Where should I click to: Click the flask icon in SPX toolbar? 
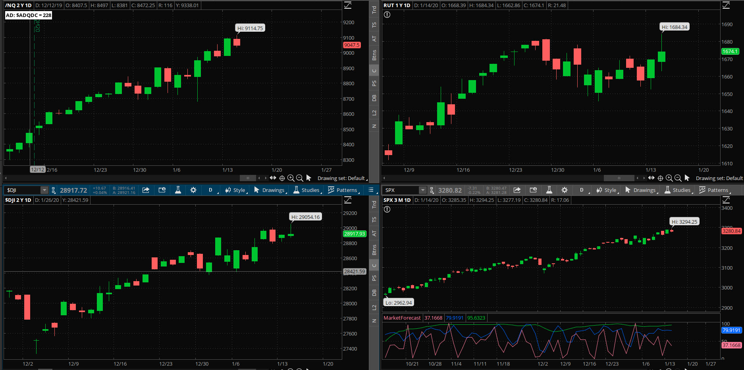pos(549,190)
